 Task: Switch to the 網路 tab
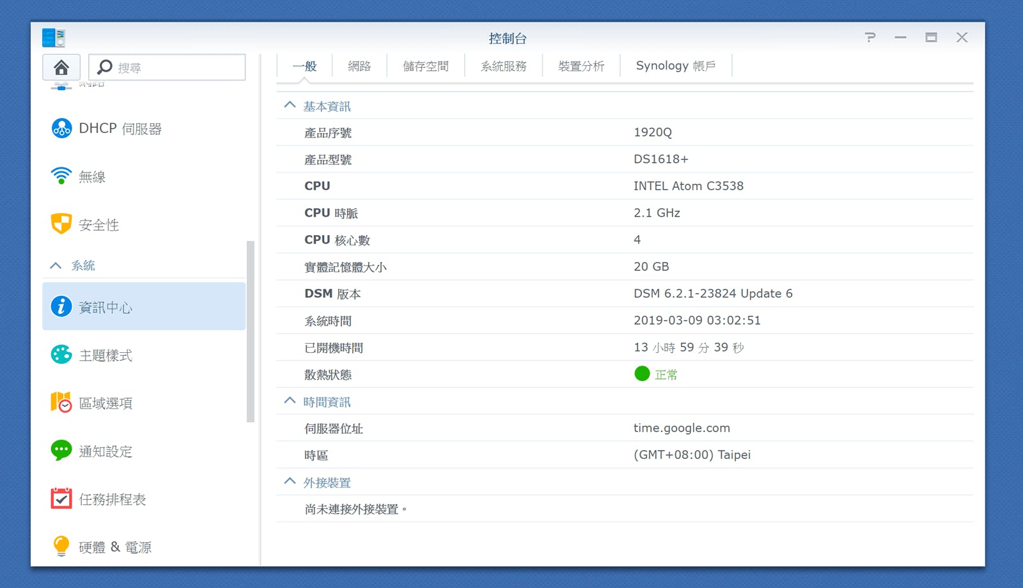click(359, 66)
